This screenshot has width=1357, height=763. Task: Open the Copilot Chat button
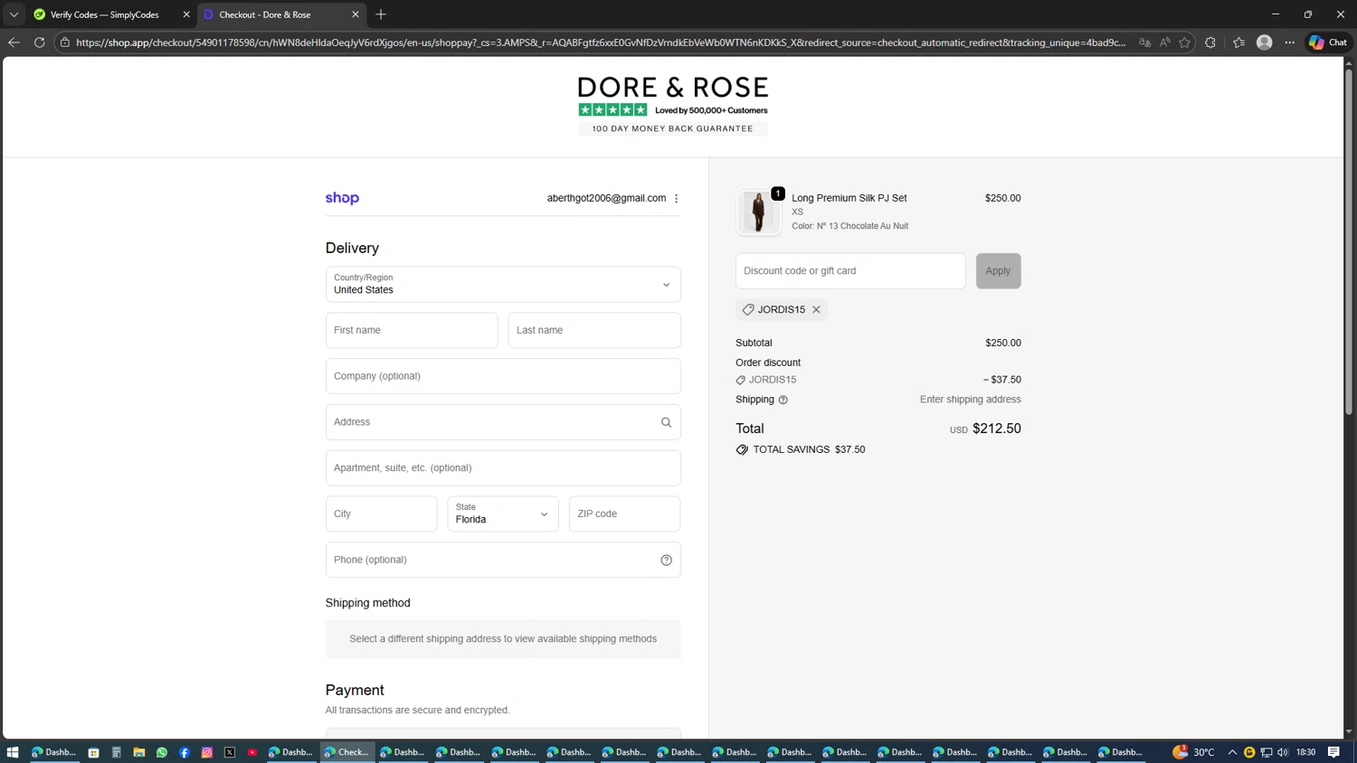point(1328,42)
